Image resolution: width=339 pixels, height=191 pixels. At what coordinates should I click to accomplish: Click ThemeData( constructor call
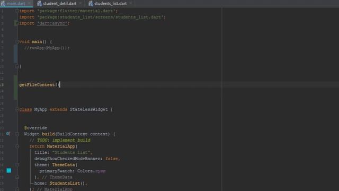tap(65, 165)
